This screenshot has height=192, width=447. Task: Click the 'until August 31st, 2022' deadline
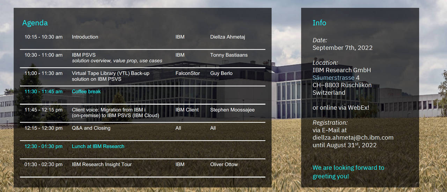pos(344,145)
